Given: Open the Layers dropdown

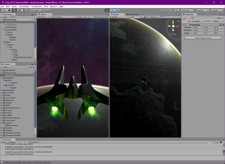Looking at the screenshot, I should (x=203, y=10).
